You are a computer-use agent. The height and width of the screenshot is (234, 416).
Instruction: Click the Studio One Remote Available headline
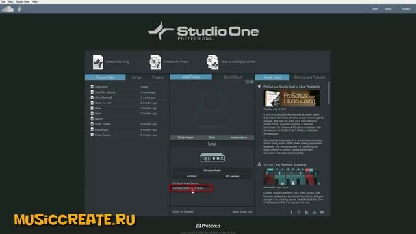click(x=285, y=164)
